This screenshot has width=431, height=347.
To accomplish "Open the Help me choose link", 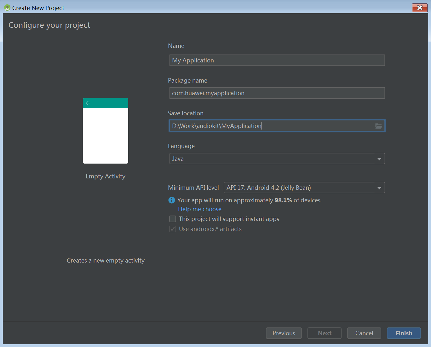I will [200, 209].
